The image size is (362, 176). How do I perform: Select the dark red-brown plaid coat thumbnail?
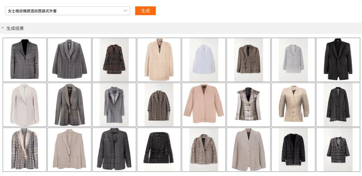114,60
